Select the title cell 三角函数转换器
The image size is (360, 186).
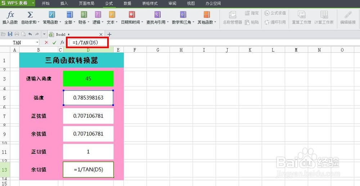(71, 60)
